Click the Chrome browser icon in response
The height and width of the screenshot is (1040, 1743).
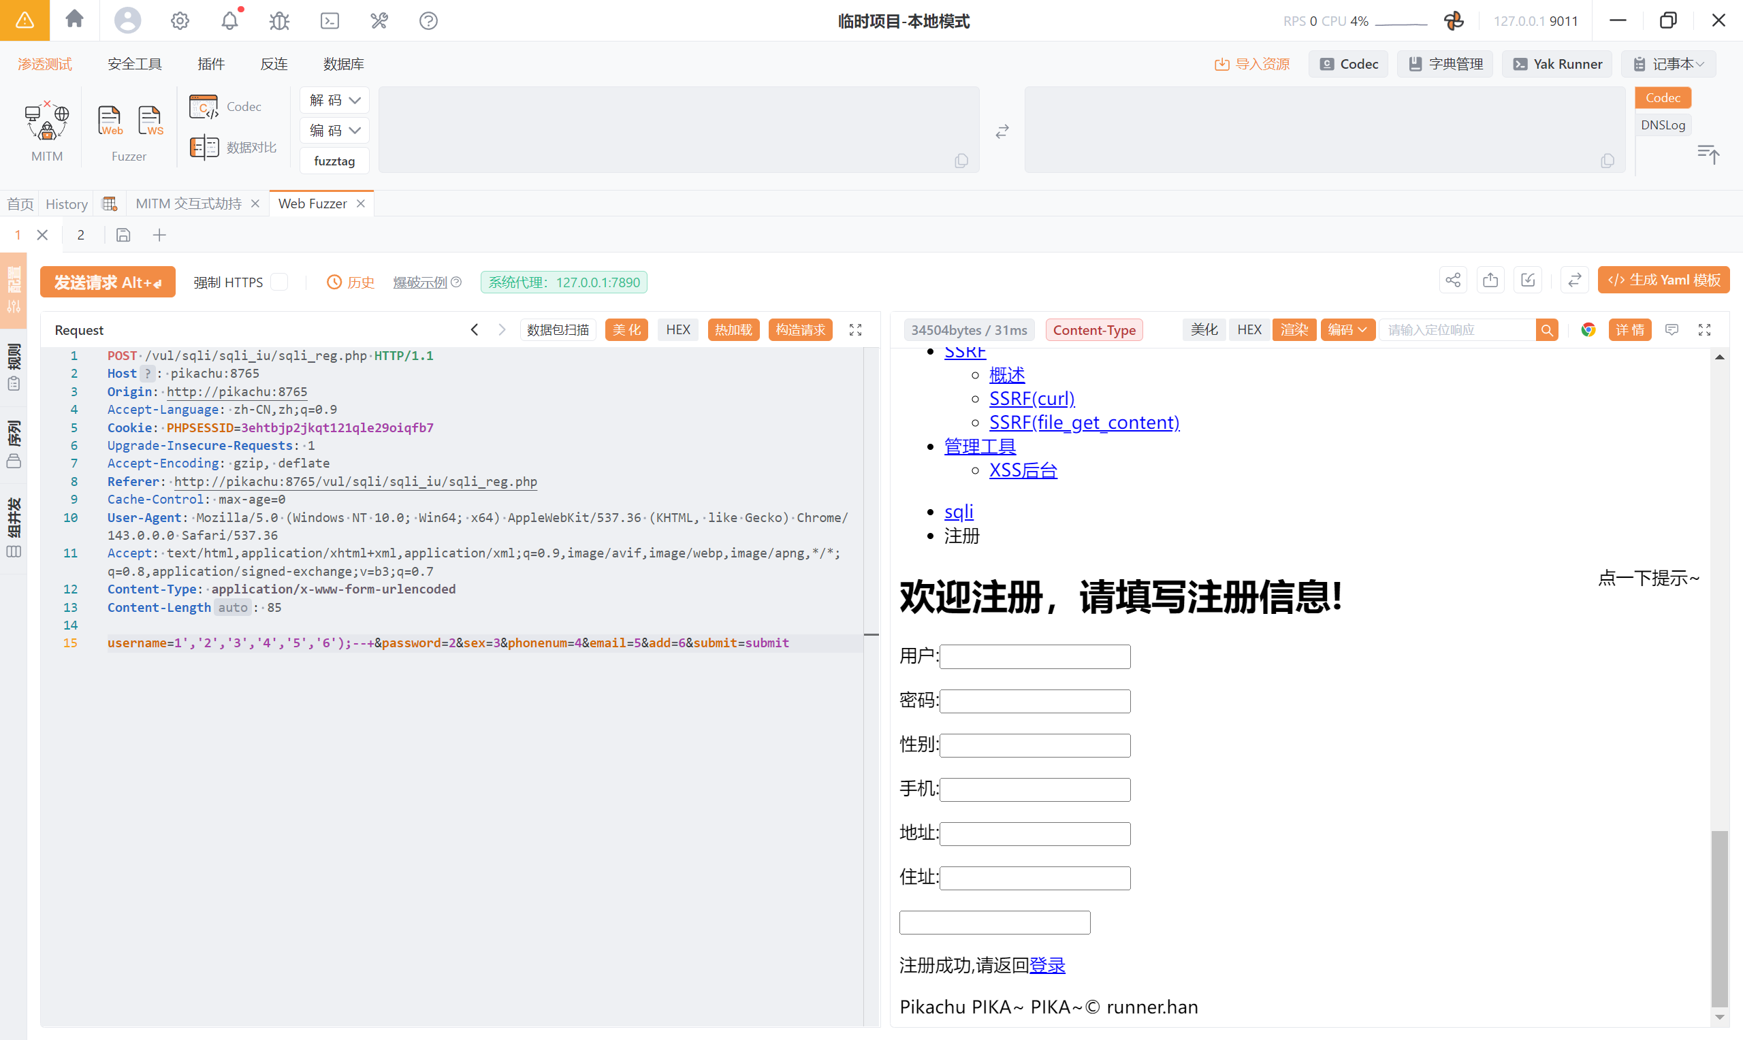coord(1587,329)
